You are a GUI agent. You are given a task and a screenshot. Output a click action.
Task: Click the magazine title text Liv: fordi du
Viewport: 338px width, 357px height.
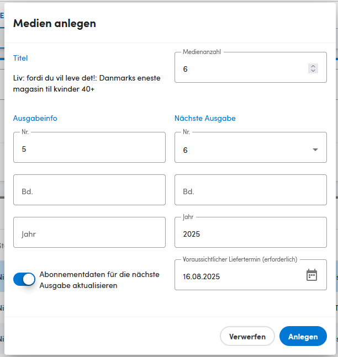87,83
